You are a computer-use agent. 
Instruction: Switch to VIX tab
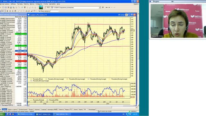pyautogui.click(x=85, y=110)
